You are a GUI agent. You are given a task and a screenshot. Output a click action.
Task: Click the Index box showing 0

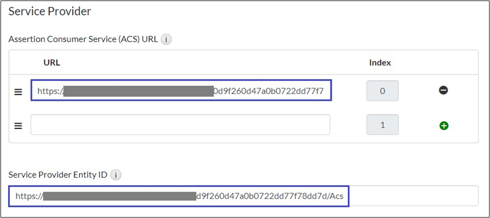[x=383, y=91]
